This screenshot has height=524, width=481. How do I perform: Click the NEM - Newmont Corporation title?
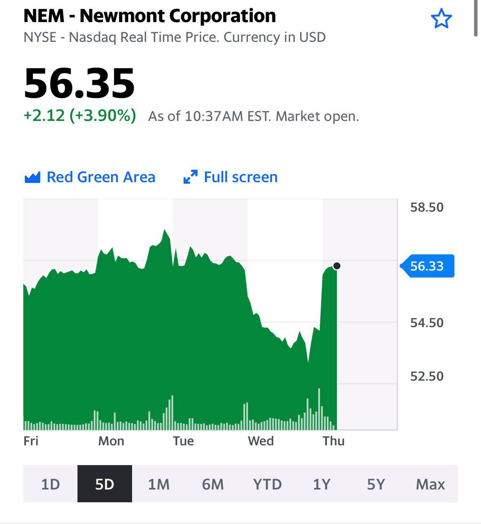point(150,16)
